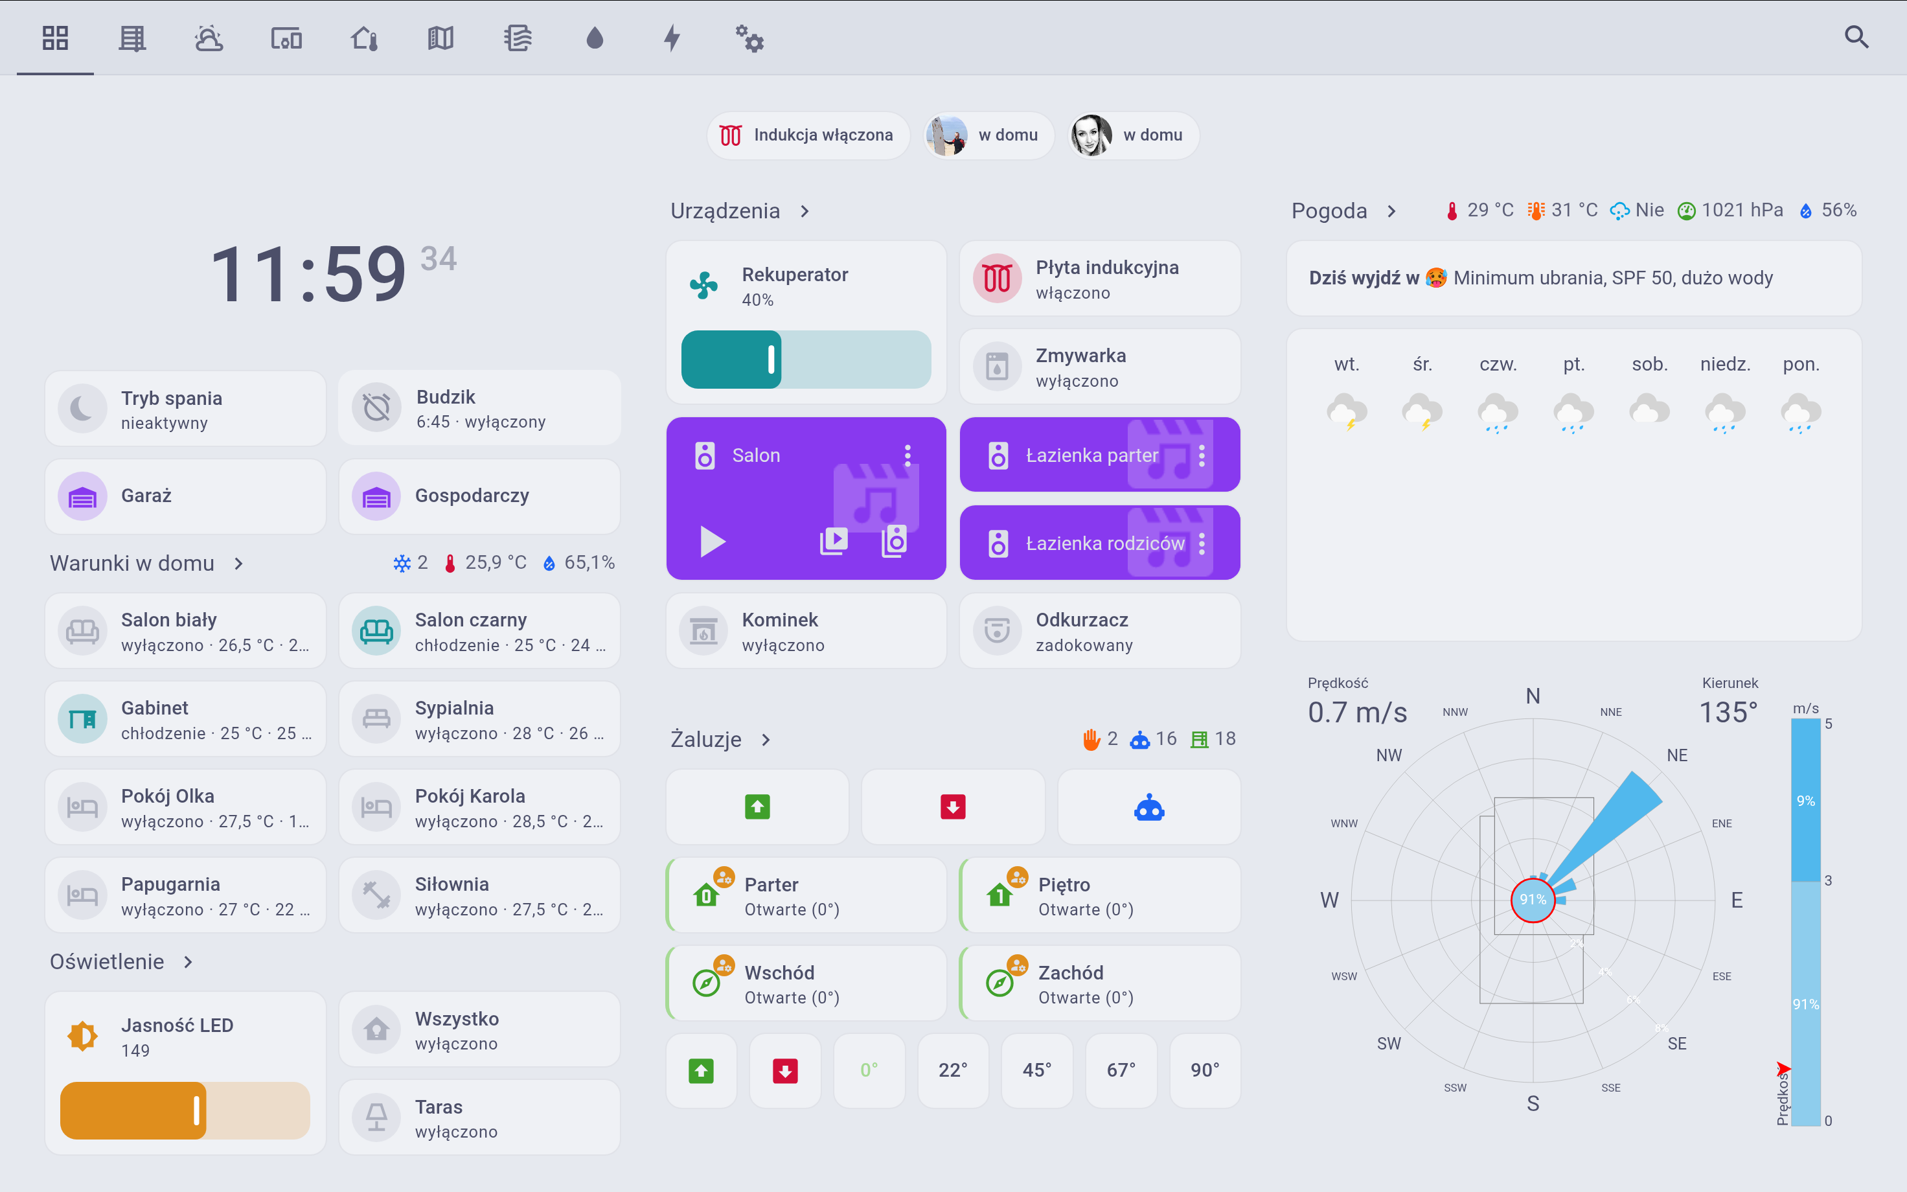Click the Jasność LED sun icon
The image size is (1907, 1192).
coord(83,1036)
